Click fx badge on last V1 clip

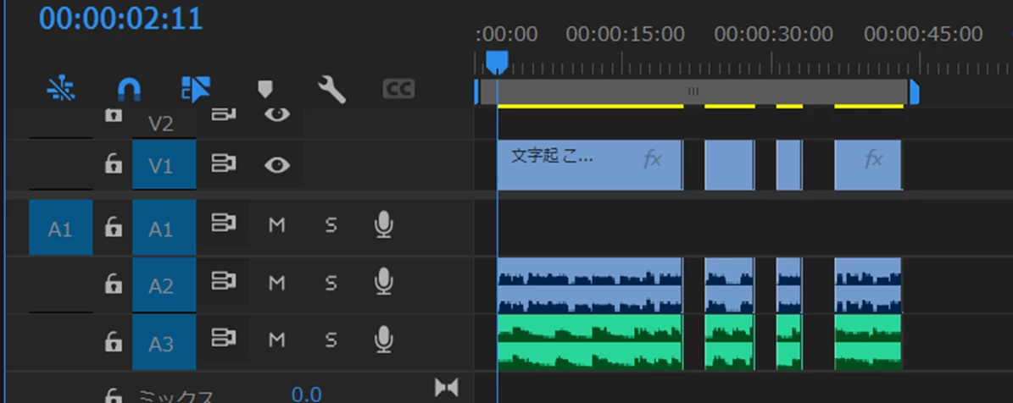[x=873, y=158]
